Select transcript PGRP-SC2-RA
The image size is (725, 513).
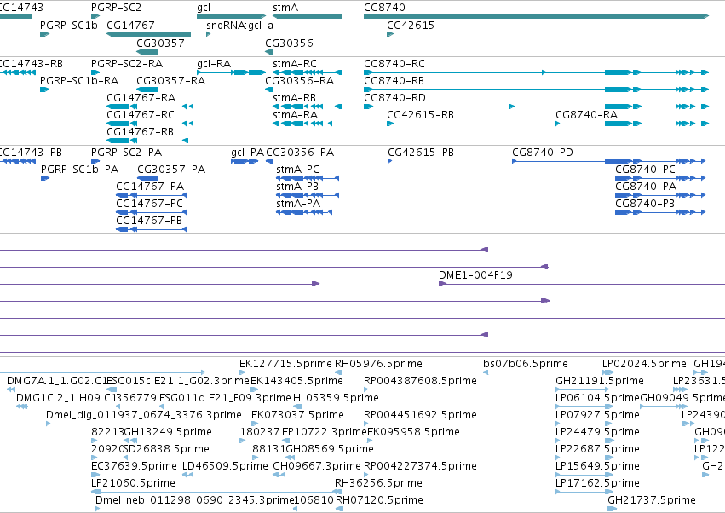click(x=95, y=72)
